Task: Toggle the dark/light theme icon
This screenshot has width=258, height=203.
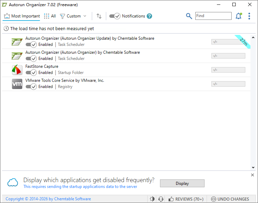Action: (152, 199)
